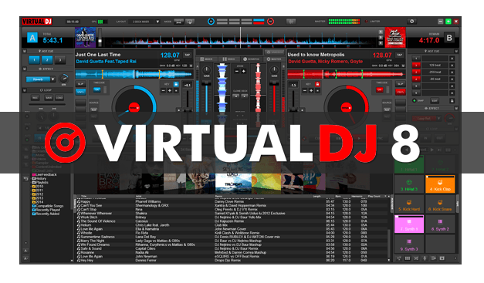Toggle deck A timecode ON
Image resolution: width=484 pixels, height=283 pixels.
(x=96, y=89)
